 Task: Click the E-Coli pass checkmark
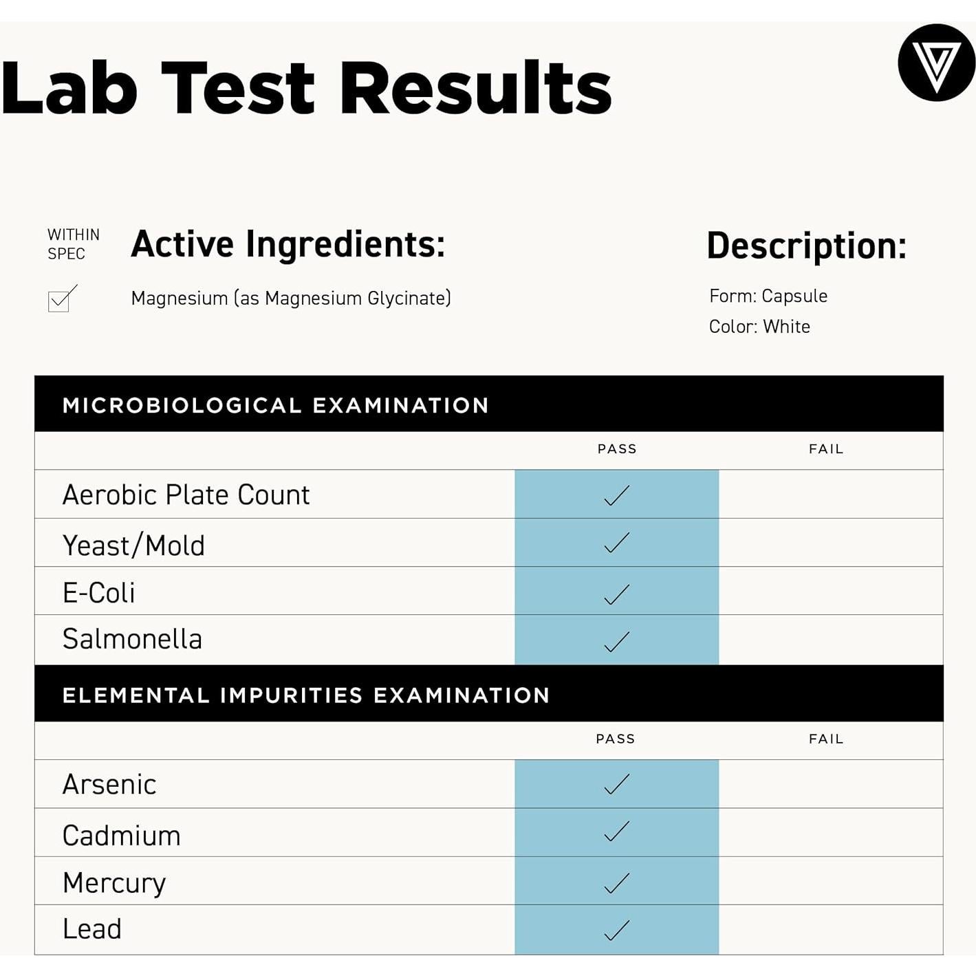[x=616, y=594]
